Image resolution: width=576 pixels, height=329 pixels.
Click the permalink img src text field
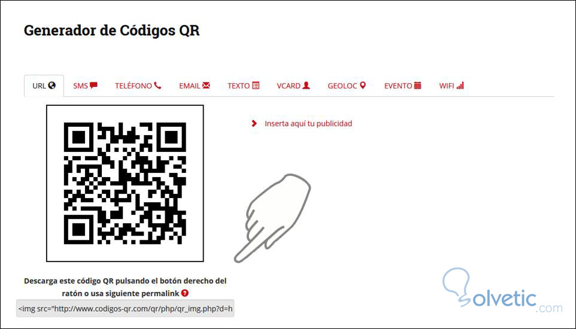tap(125, 309)
